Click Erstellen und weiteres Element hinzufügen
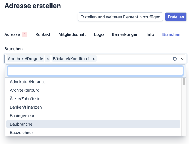The width and height of the screenshot is (189, 144). pyautogui.click(x=120, y=17)
